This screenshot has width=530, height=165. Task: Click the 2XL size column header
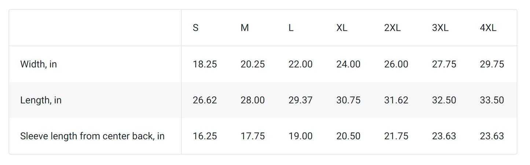point(392,28)
